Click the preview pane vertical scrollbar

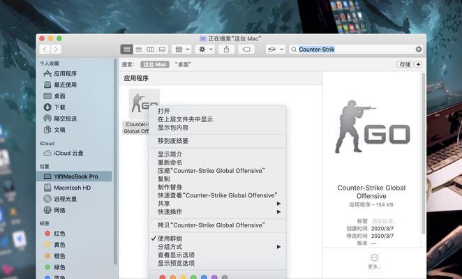click(424, 153)
